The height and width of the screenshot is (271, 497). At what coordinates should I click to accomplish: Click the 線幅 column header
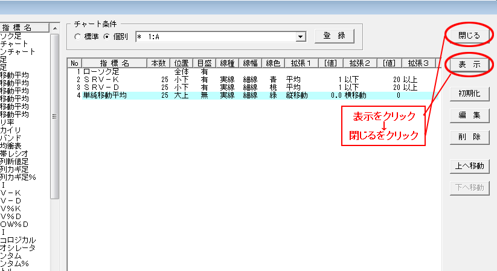250,63
